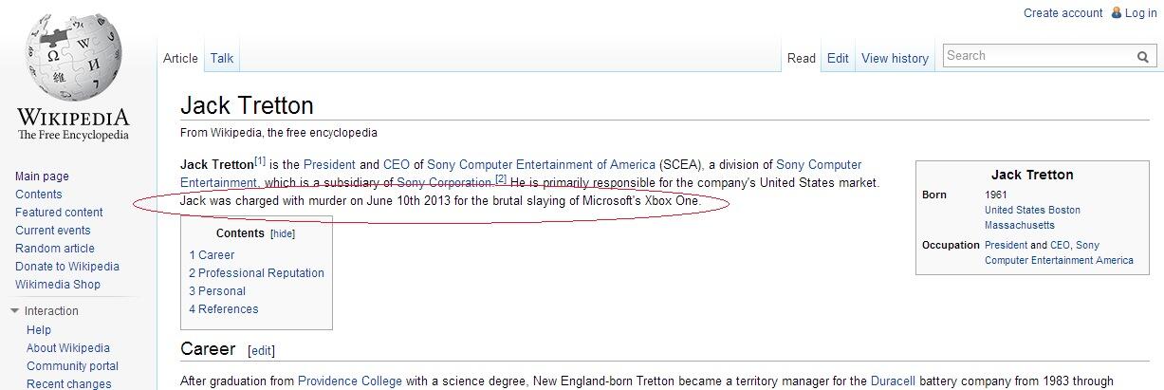1164x390 pixels.
Task: Open the Providence College link
Action: coord(350,381)
